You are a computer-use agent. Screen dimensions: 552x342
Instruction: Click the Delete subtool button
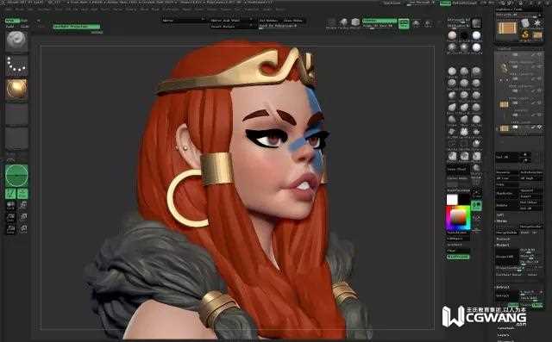507,206
